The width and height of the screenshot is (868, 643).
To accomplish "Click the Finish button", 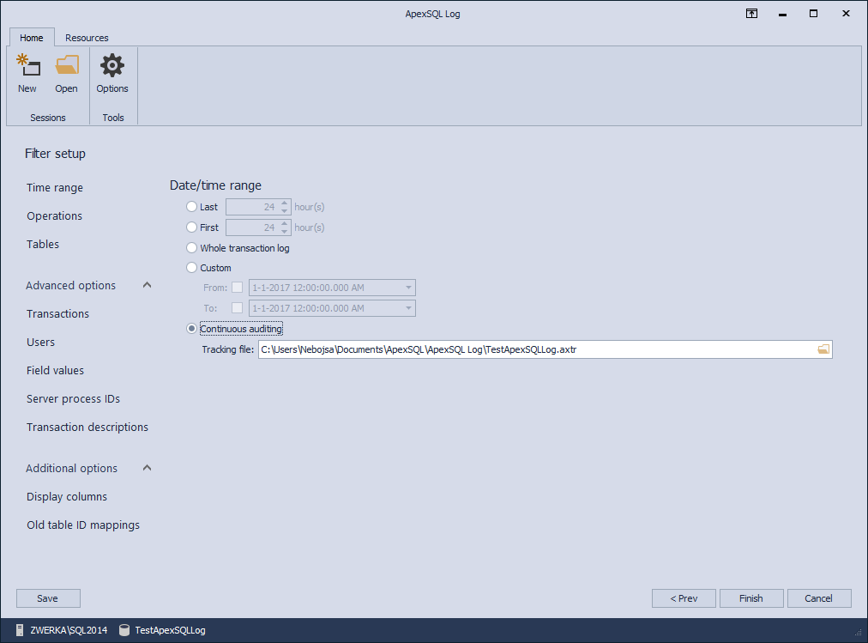I will coord(751,598).
